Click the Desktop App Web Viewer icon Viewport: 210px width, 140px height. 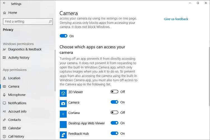[x=63, y=124]
